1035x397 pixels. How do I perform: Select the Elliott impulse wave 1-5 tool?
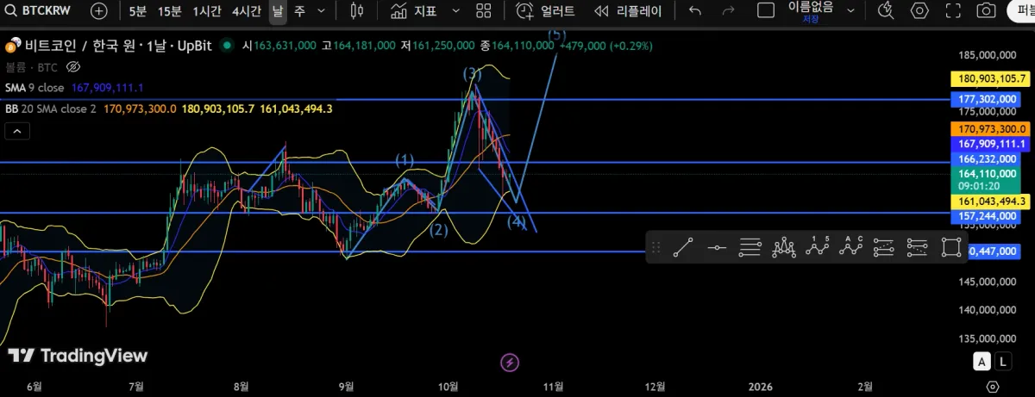tap(817, 247)
